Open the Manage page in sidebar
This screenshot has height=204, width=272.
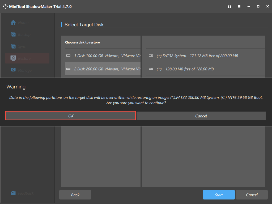[27, 70]
